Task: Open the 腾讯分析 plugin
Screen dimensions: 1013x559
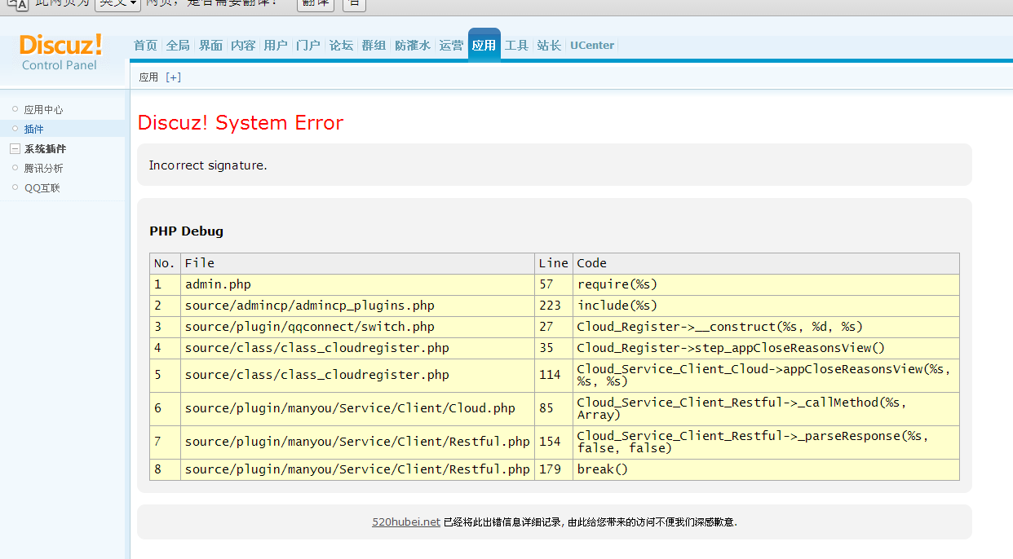Action: click(x=43, y=168)
